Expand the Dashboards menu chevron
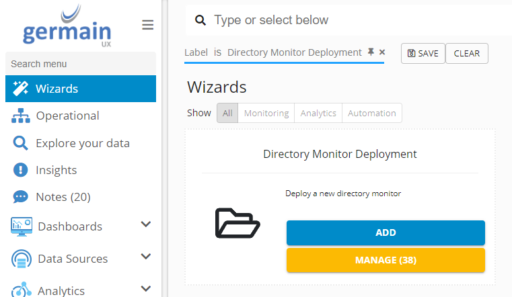The image size is (512, 297). coord(145,225)
